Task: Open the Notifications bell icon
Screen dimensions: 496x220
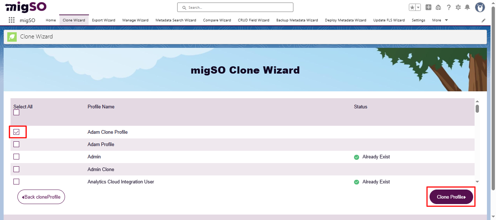Action: pyautogui.click(x=467, y=7)
